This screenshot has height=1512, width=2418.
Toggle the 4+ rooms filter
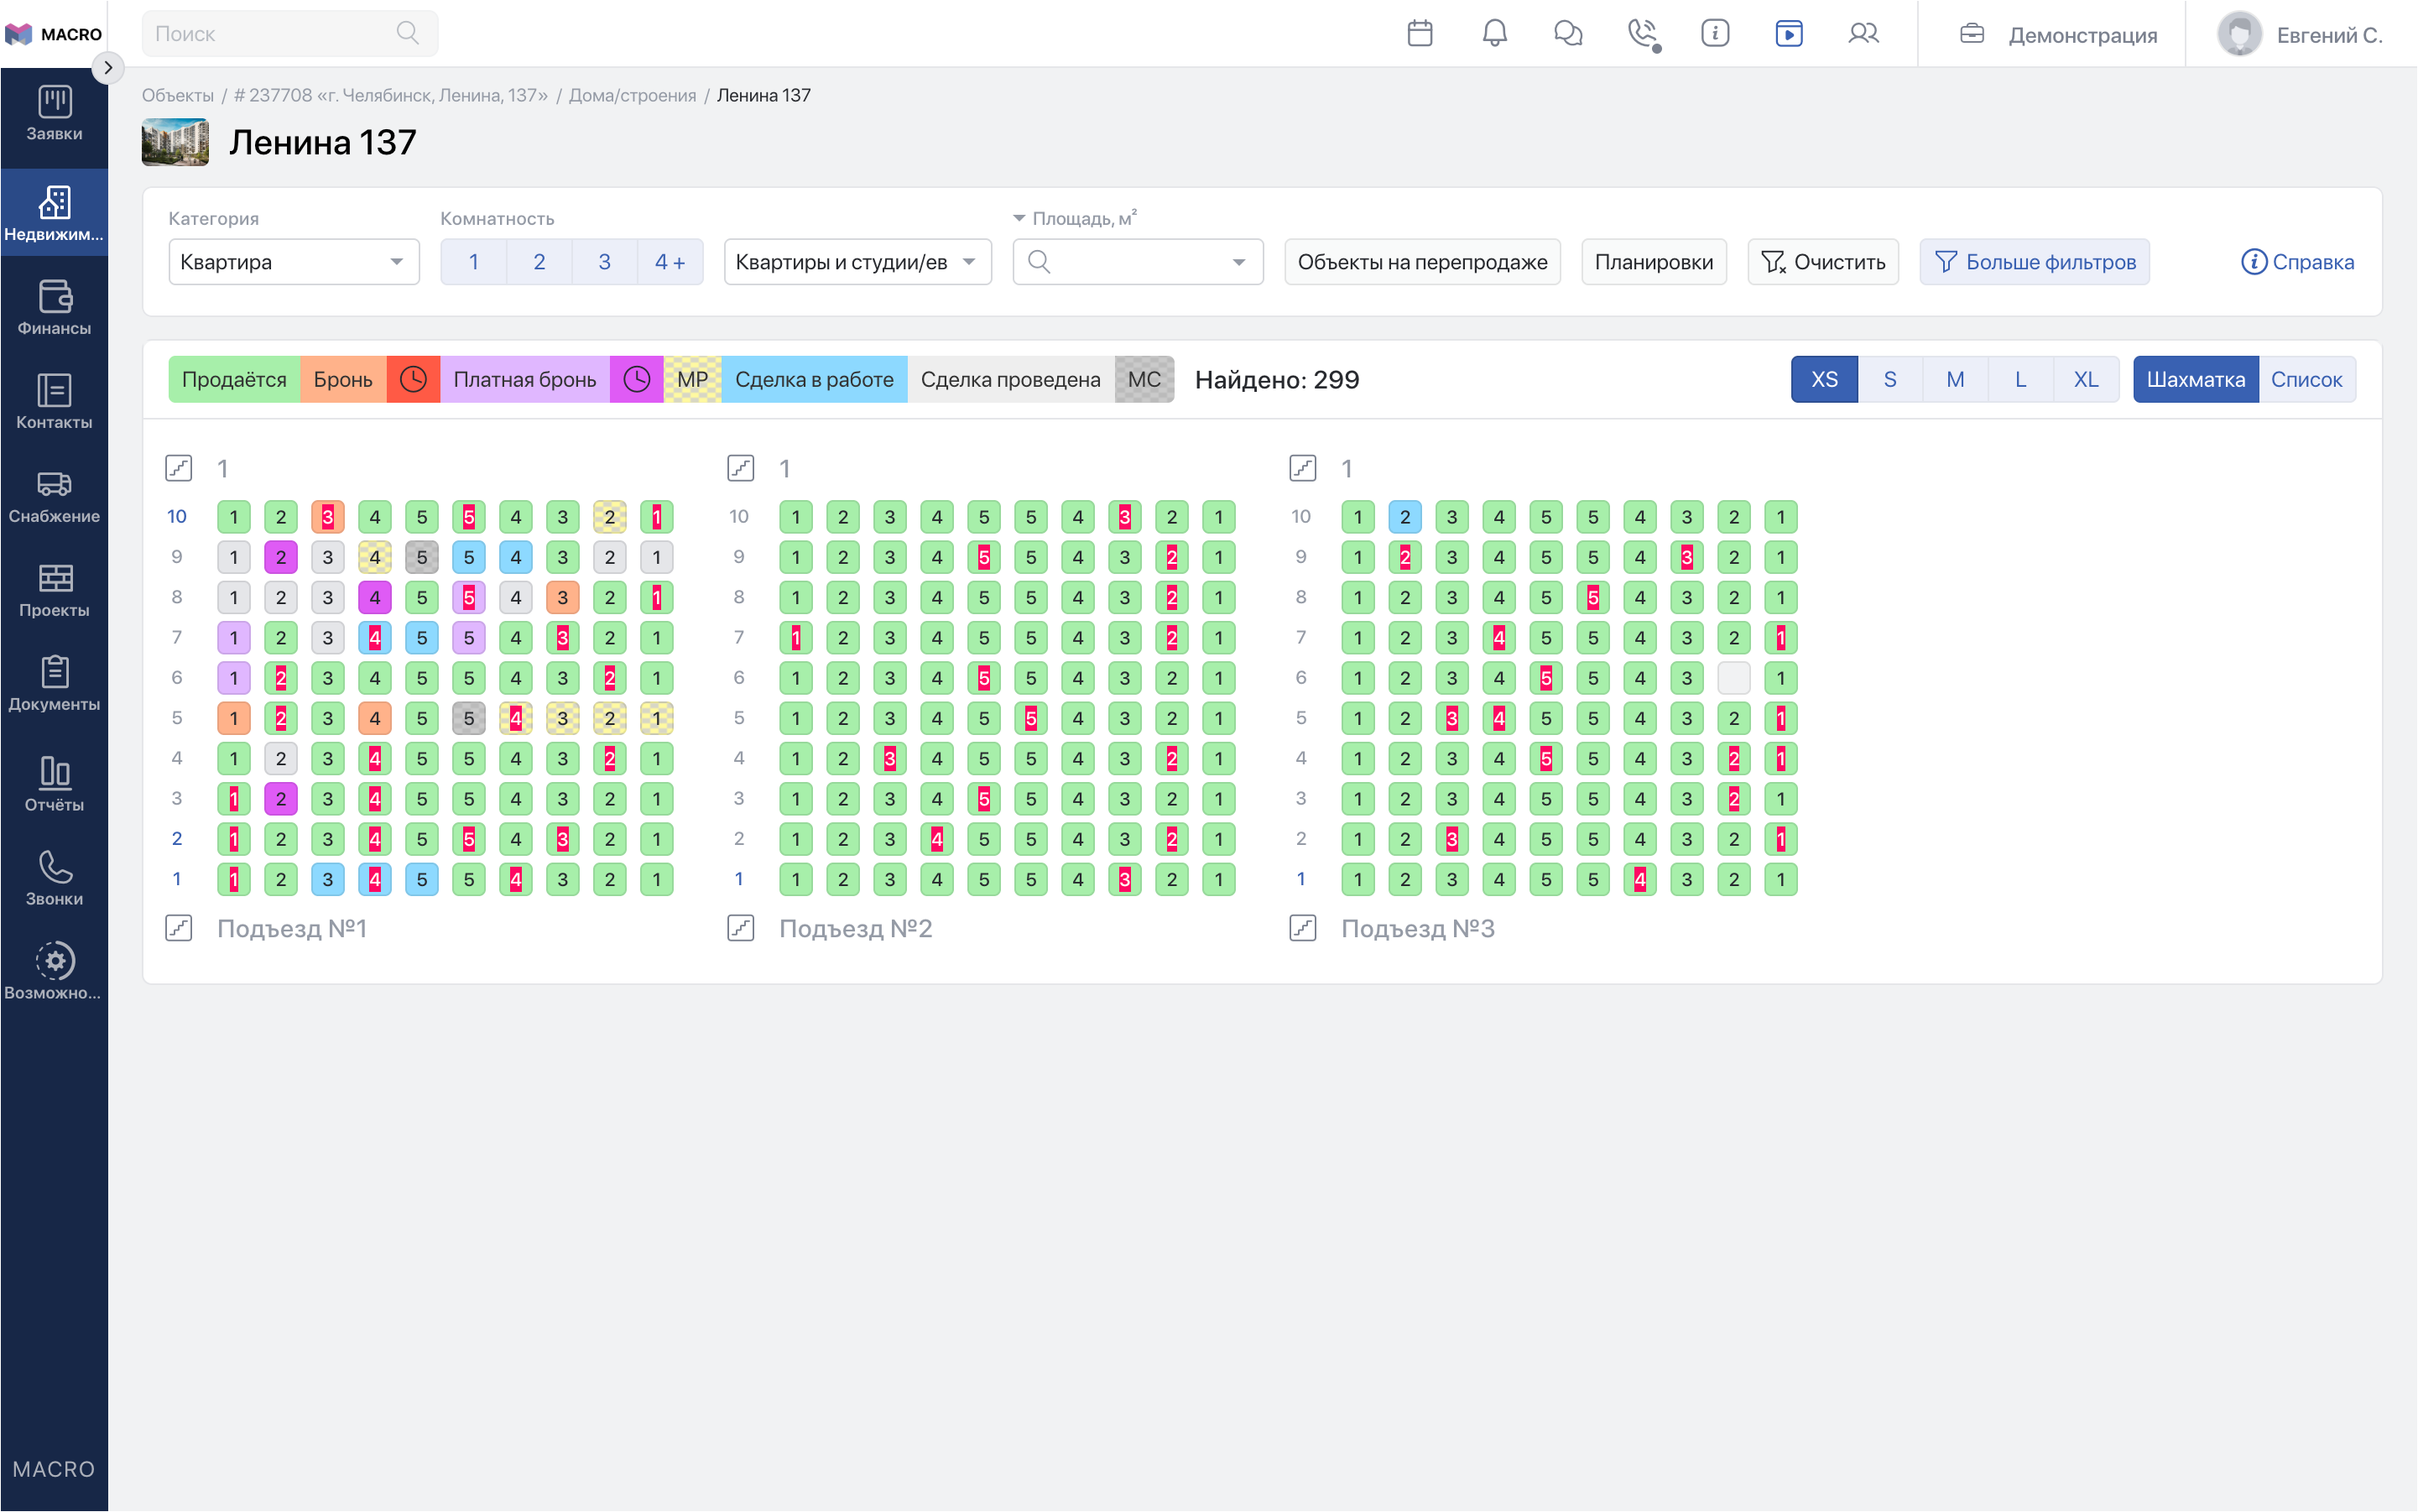click(x=669, y=262)
